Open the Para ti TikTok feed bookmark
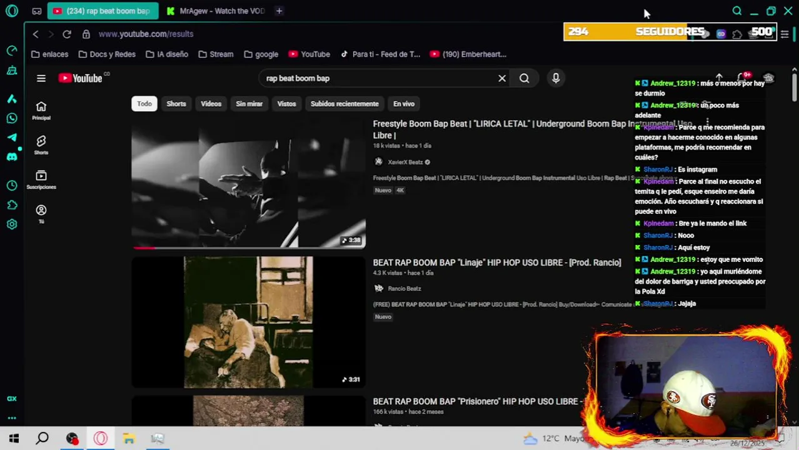Viewport: 799px width, 450px height. pyautogui.click(x=380, y=54)
